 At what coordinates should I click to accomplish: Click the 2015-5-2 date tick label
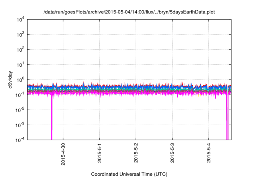point(136,153)
